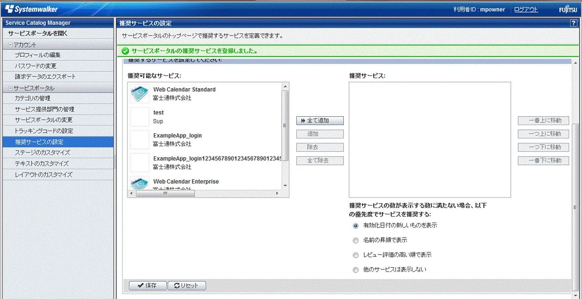This screenshot has height=299, width=582.
Task: Collapse the サービスポータル section
Action: [10, 88]
